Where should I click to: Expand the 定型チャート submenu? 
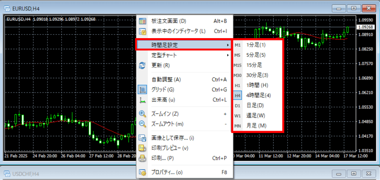click(184, 56)
